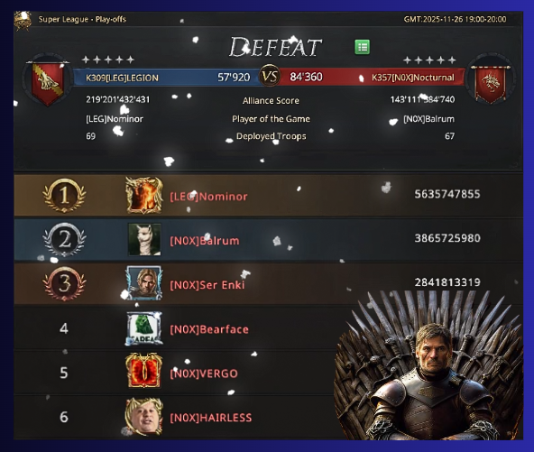This screenshot has height=452, width=534.
Task: Select Nominor's flaming portrait avatar
Action: (144, 195)
